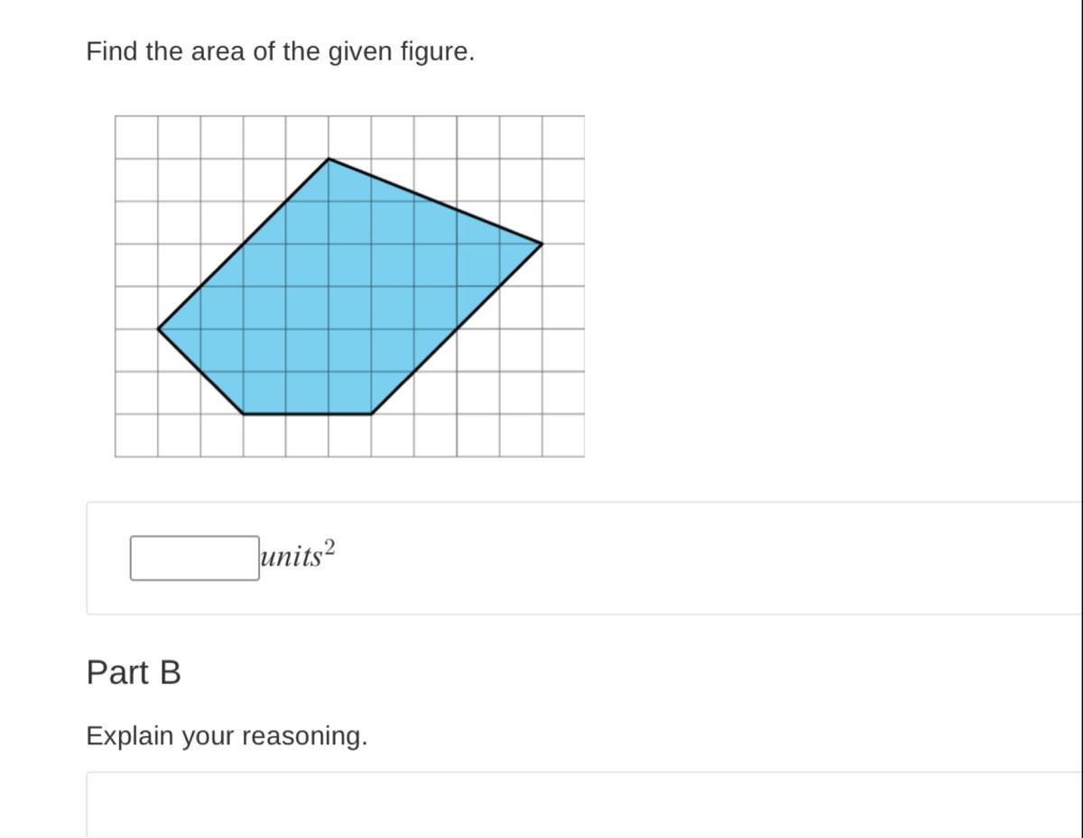The image size is (1083, 838).
Task: Click the leftmost vertex of the blue polygon
Action: click(158, 329)
